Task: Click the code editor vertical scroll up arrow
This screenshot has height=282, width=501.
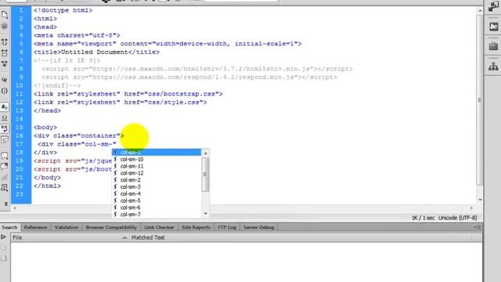Action: click(480, 10)
